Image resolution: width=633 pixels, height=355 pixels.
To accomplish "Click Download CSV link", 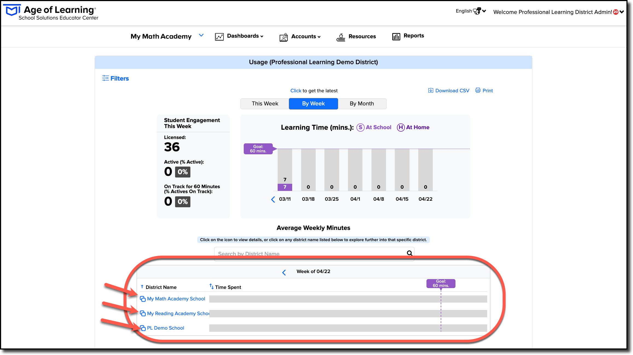I will (x=452, y=91).
